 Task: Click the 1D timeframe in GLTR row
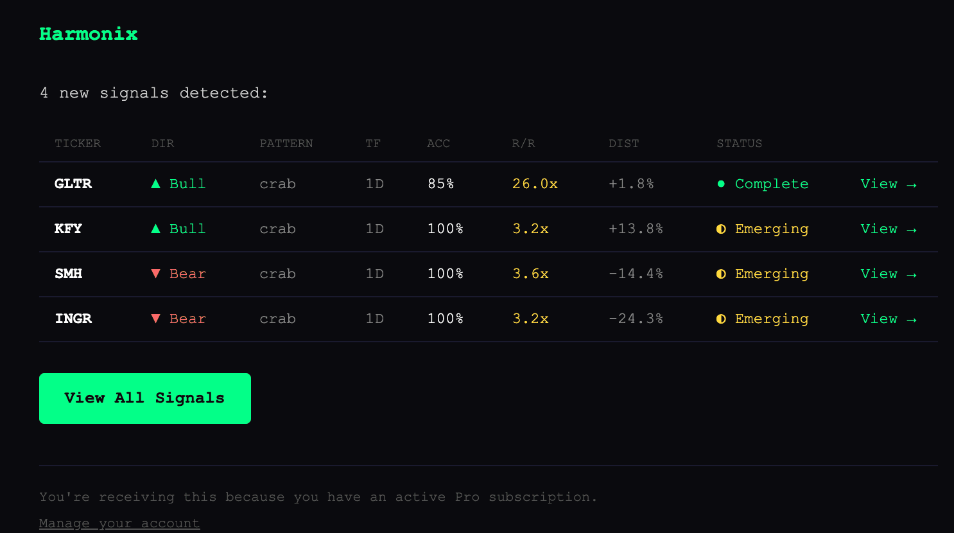375,184
